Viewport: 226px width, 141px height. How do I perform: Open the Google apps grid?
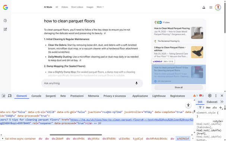211,7
